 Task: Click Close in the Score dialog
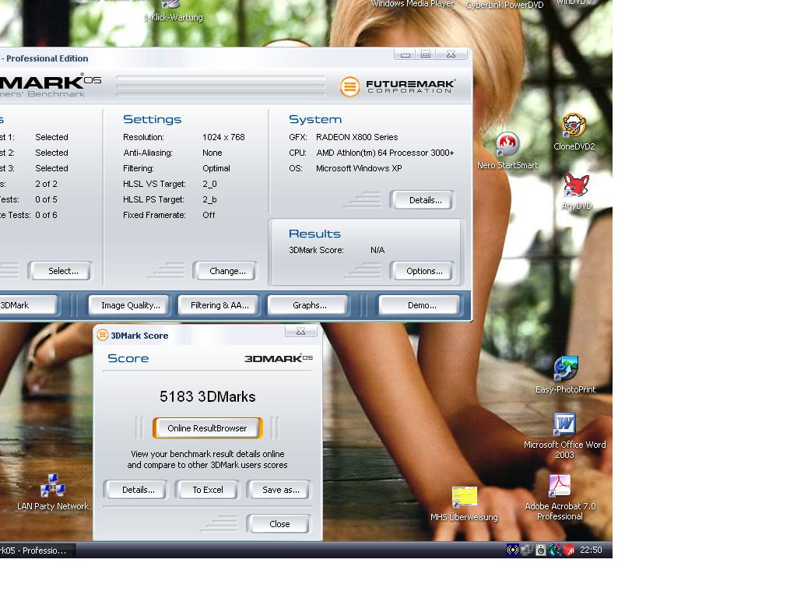[279, 524]
